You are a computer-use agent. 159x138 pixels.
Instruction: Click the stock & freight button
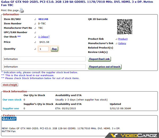coord(10,85)
